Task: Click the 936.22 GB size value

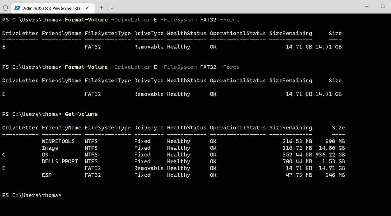Action: pyautogui.click(x=330, y=155)
